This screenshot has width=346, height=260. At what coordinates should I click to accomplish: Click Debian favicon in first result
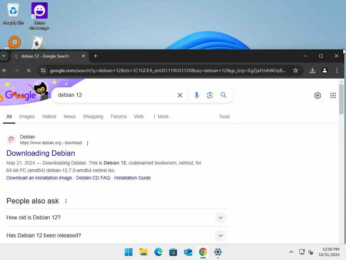pos(11,140)
